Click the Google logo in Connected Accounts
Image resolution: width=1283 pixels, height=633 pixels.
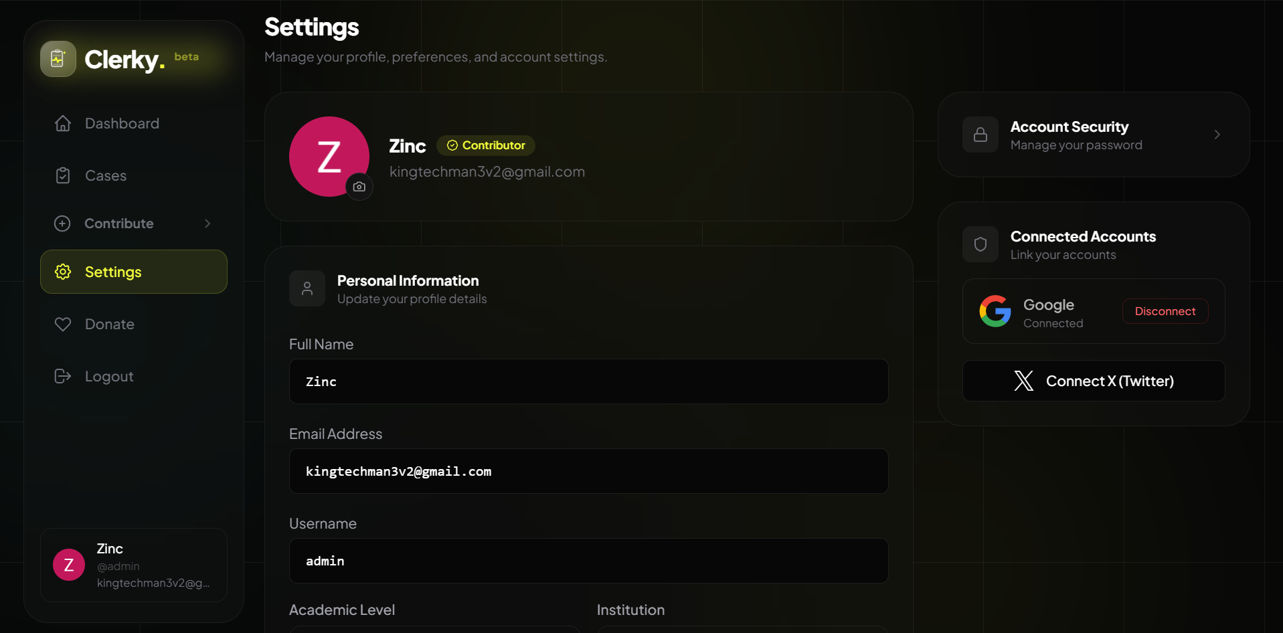point(995,311)
